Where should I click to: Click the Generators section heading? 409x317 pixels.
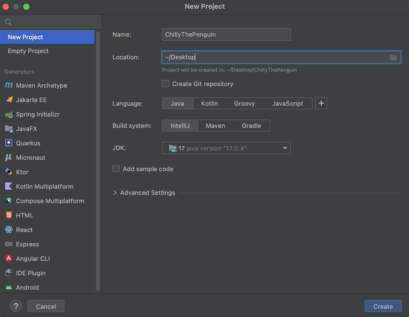(x=19, y=72)
